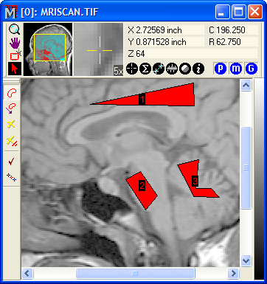The height and width of the screenshot is (284, 267).
Task: Click the horizontal scrollbar right arrow
Action: coord(233,274)
